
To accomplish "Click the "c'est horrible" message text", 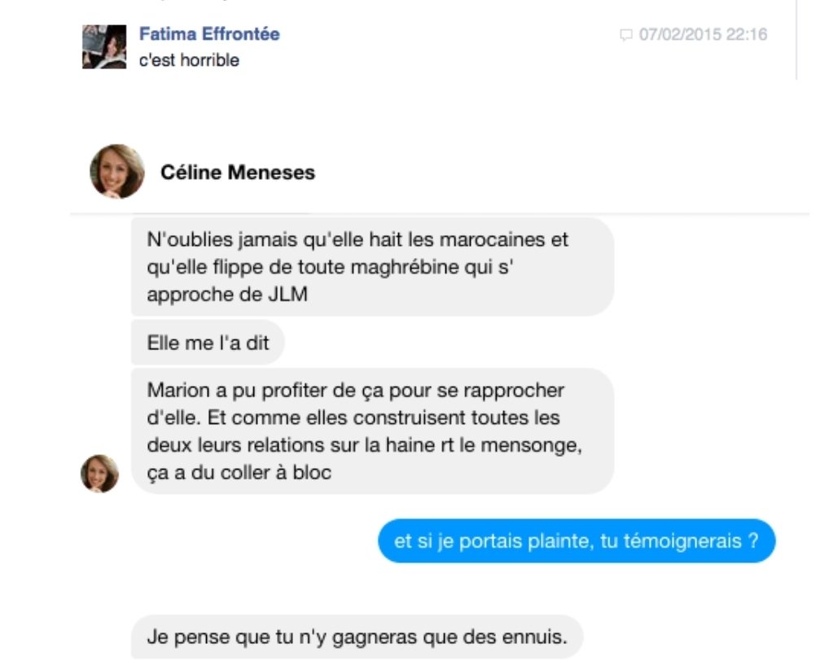I will point(189,60).
